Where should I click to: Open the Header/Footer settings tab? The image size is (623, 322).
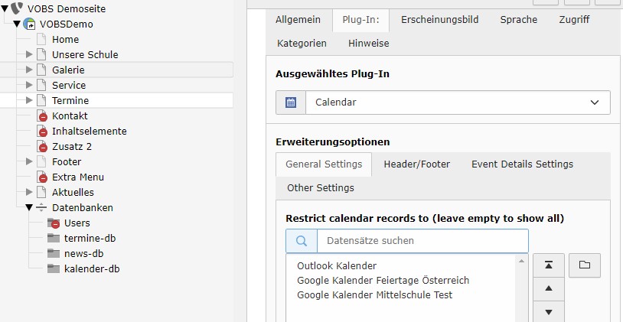coord(416,164)
